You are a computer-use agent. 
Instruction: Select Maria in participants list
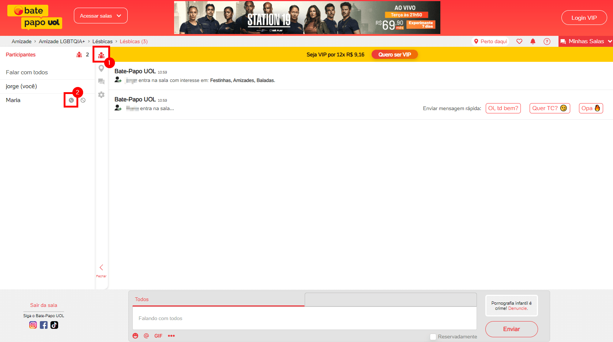coord(13,100)
